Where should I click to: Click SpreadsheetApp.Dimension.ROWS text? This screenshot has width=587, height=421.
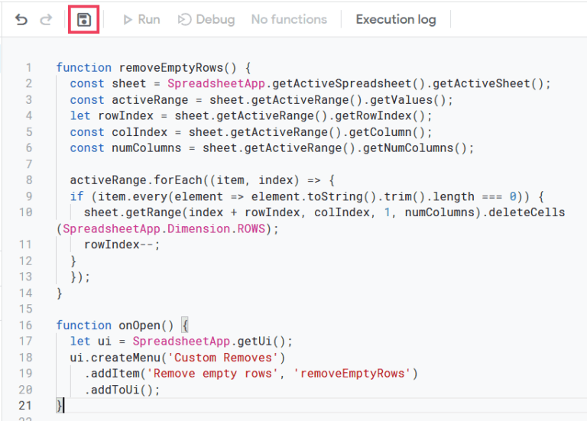pos(164,228)
